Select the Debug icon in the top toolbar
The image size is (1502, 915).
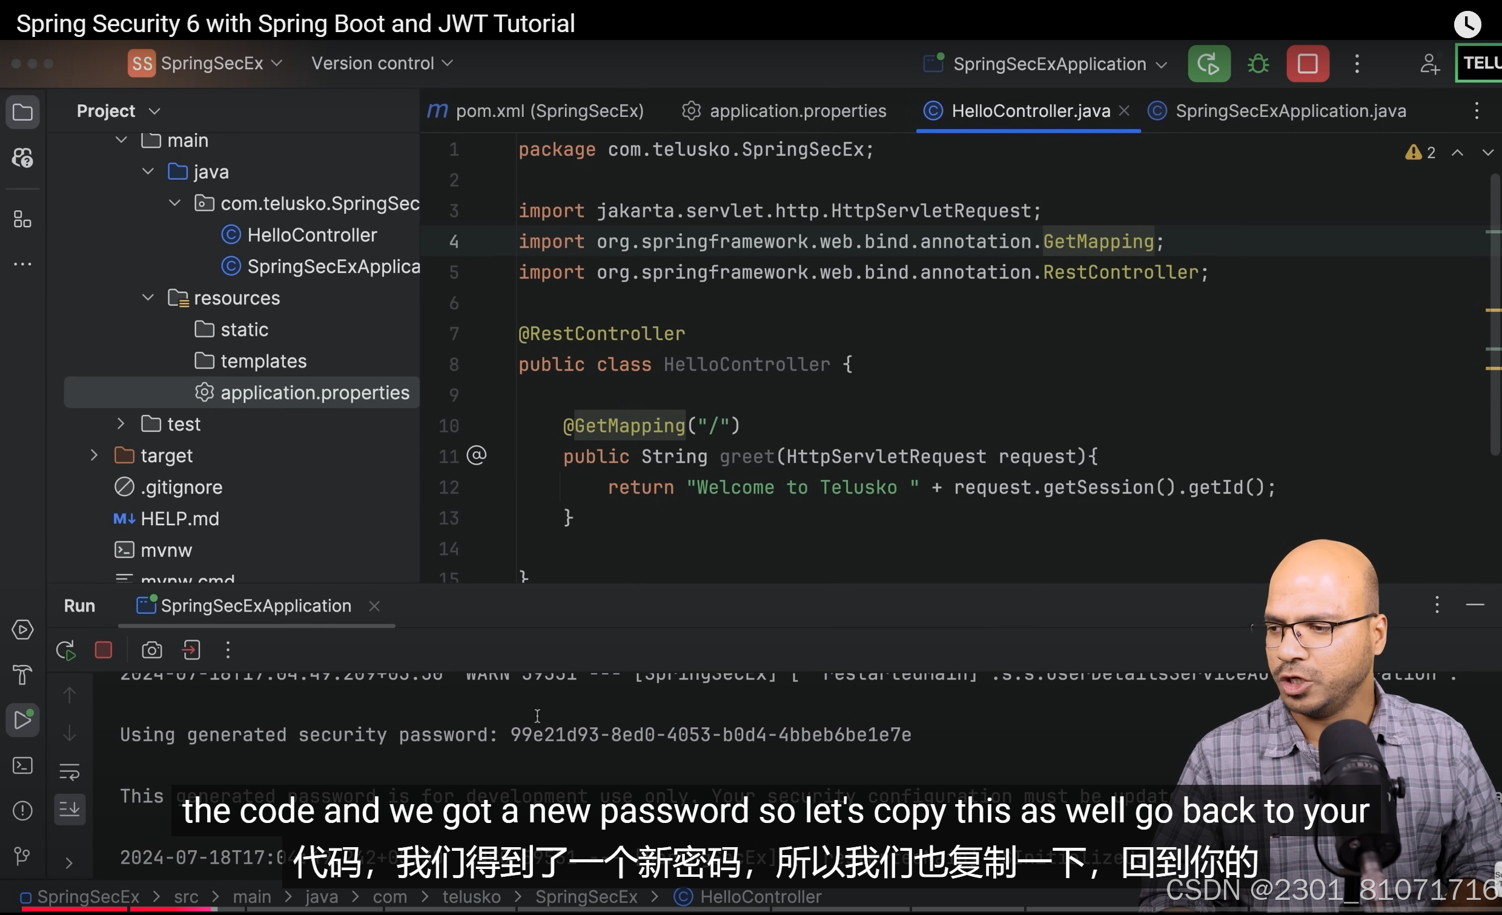pyautogui.click(x=1258, y=64)
